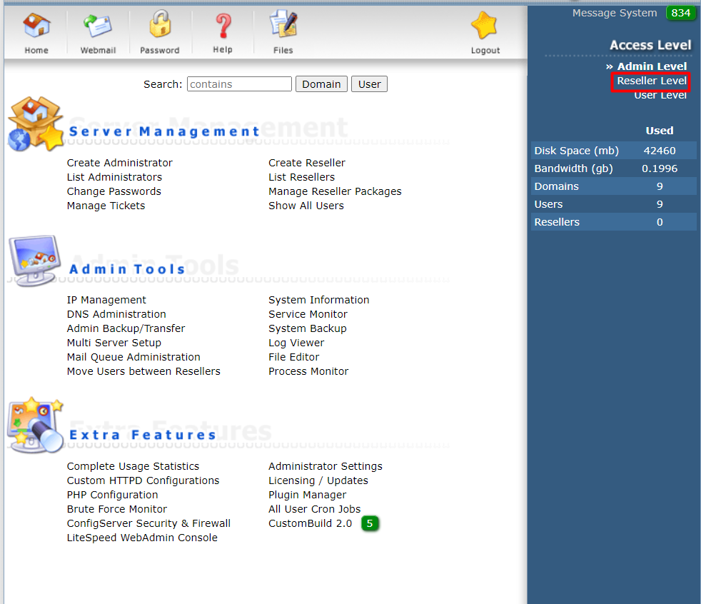Open the Files icon in toolbar
701x604 pixels.
point(283,26)
